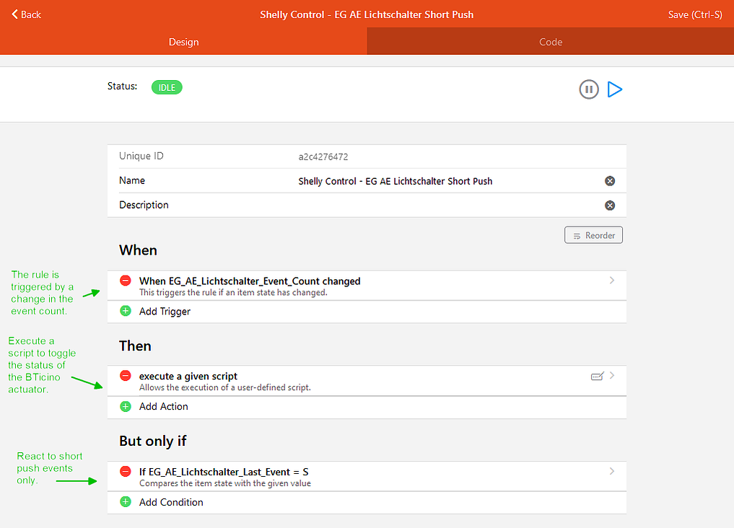Remove the Last_Event = S condition
This screenshot has width=734, height=528.
click(126, 472)
